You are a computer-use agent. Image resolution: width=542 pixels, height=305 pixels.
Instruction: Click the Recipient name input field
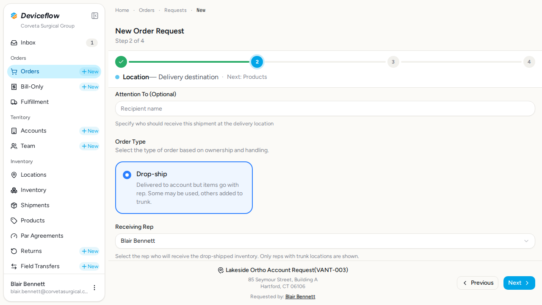[325, 108]
